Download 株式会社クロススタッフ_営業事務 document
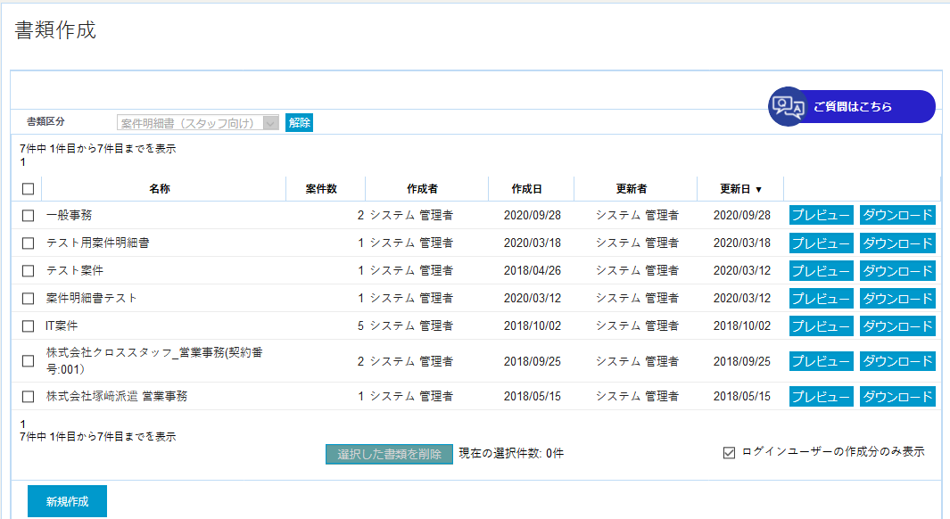 pyautogui.click(x=897, y=361)
